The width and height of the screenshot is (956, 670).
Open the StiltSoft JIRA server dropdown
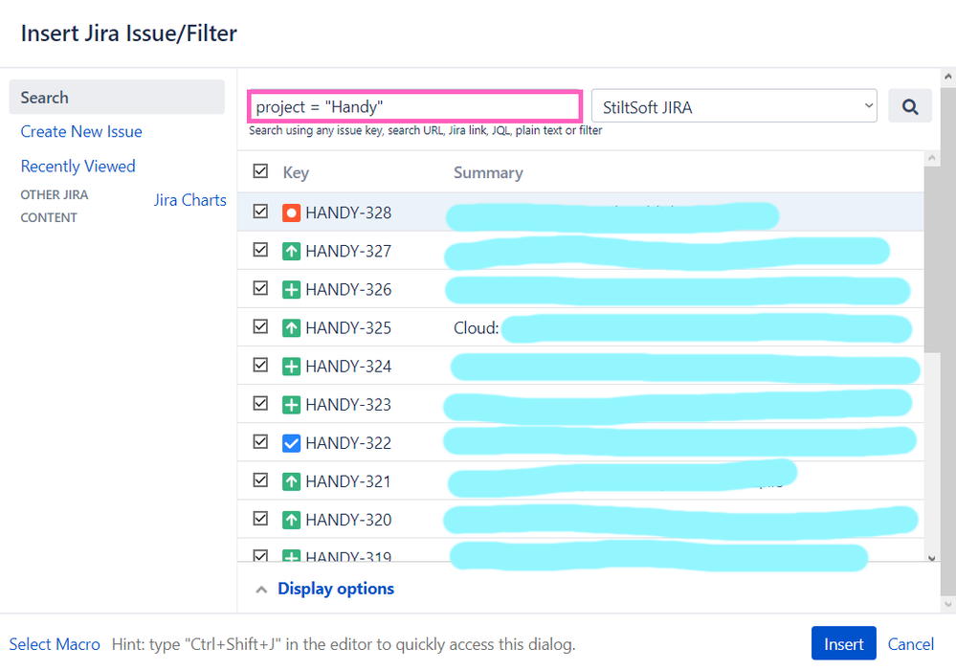pyautogui.click(x=734, y=106)
